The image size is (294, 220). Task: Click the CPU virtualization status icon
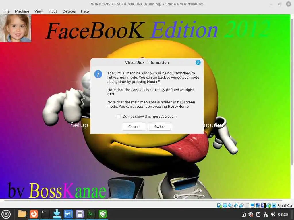pyautogui.click(x=263, y=205)
